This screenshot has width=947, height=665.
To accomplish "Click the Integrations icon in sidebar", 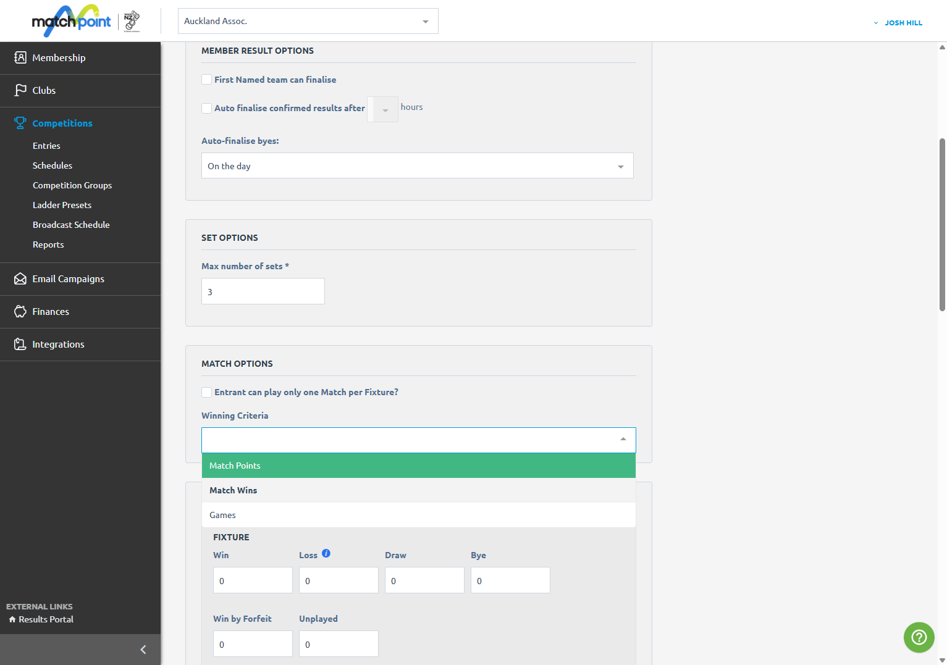I will (x=20, y=344).
